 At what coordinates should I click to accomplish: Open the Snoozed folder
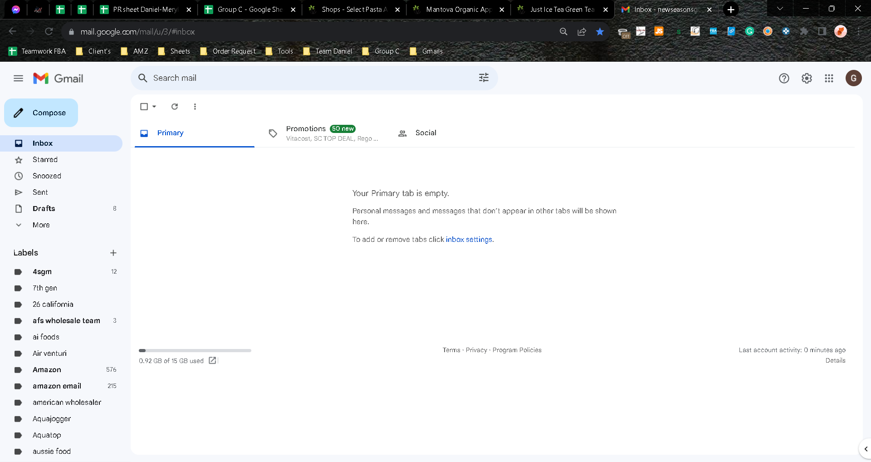(x=61, y=176)
